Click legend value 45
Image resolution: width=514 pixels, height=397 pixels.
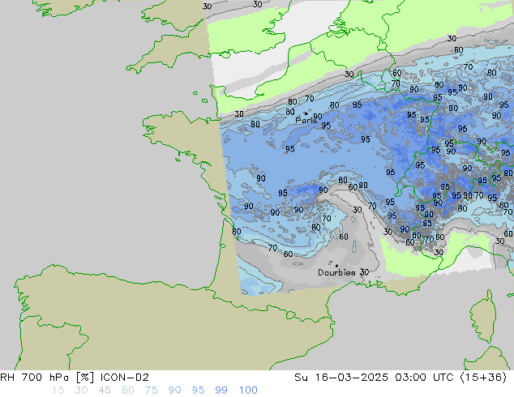tap(105, 391)
